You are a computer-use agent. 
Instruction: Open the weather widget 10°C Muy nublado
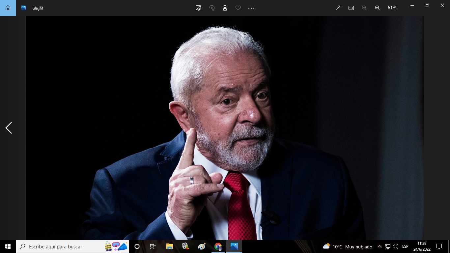click(x=348, y=246)
